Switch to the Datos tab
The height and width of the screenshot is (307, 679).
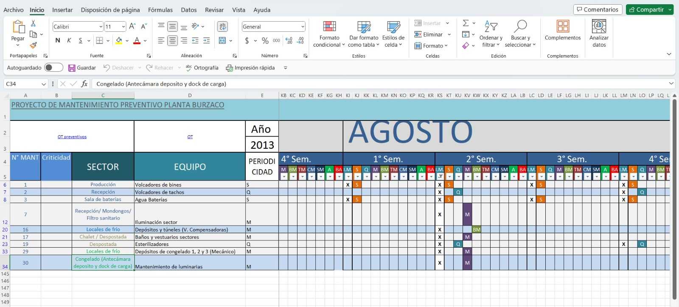[x=188, y=10]
